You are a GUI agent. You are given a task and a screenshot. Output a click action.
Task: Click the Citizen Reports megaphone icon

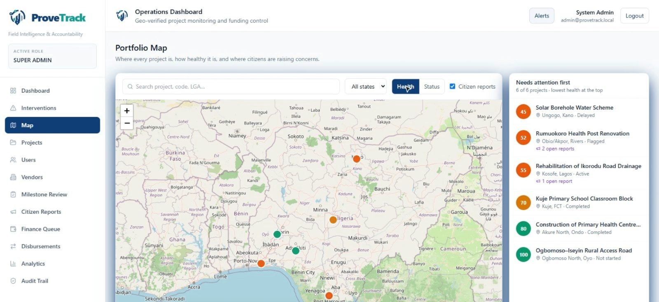pos(13,212)
